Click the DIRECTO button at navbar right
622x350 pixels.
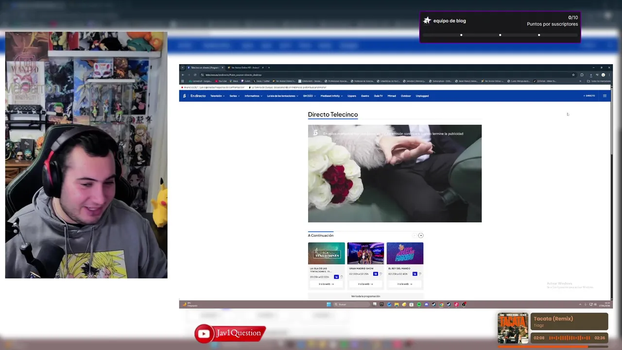click(589, 96)
